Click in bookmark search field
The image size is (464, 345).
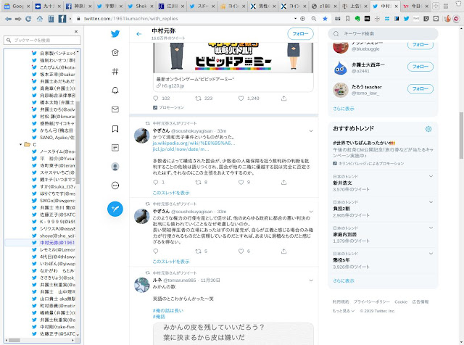(x=42, y=41)
